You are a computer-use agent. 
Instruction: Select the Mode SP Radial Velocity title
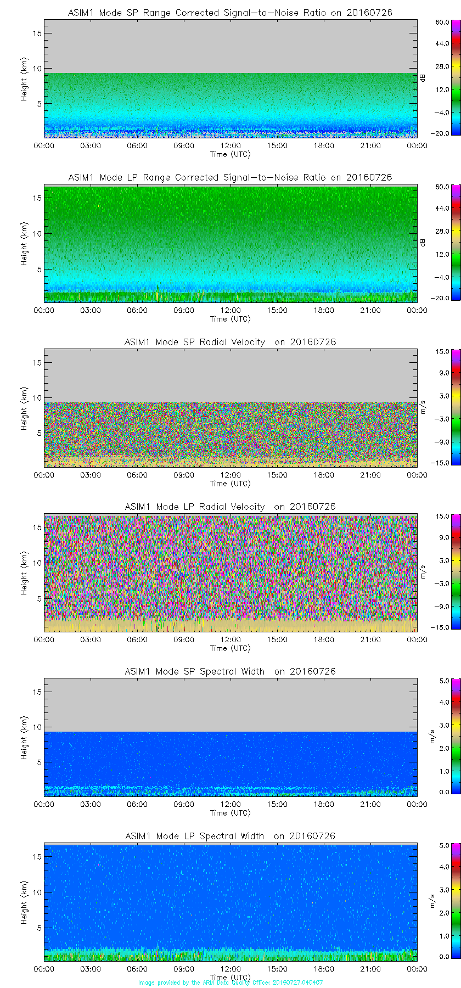click(230, 342)
